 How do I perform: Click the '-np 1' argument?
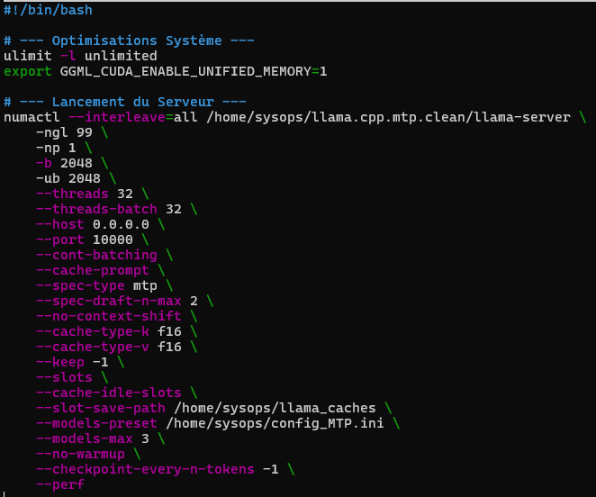(x=56, y=148)
